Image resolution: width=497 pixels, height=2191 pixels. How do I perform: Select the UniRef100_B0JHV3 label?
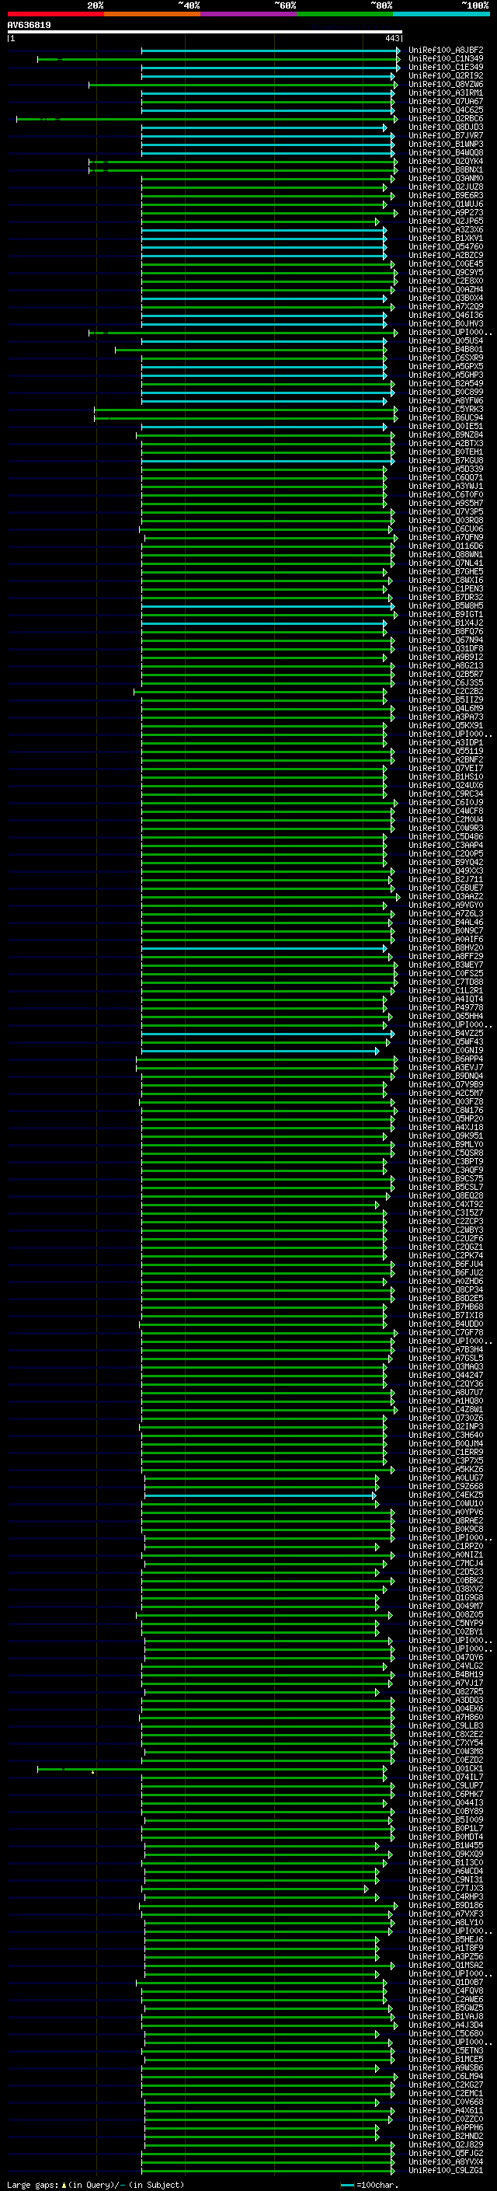[445, 323]
